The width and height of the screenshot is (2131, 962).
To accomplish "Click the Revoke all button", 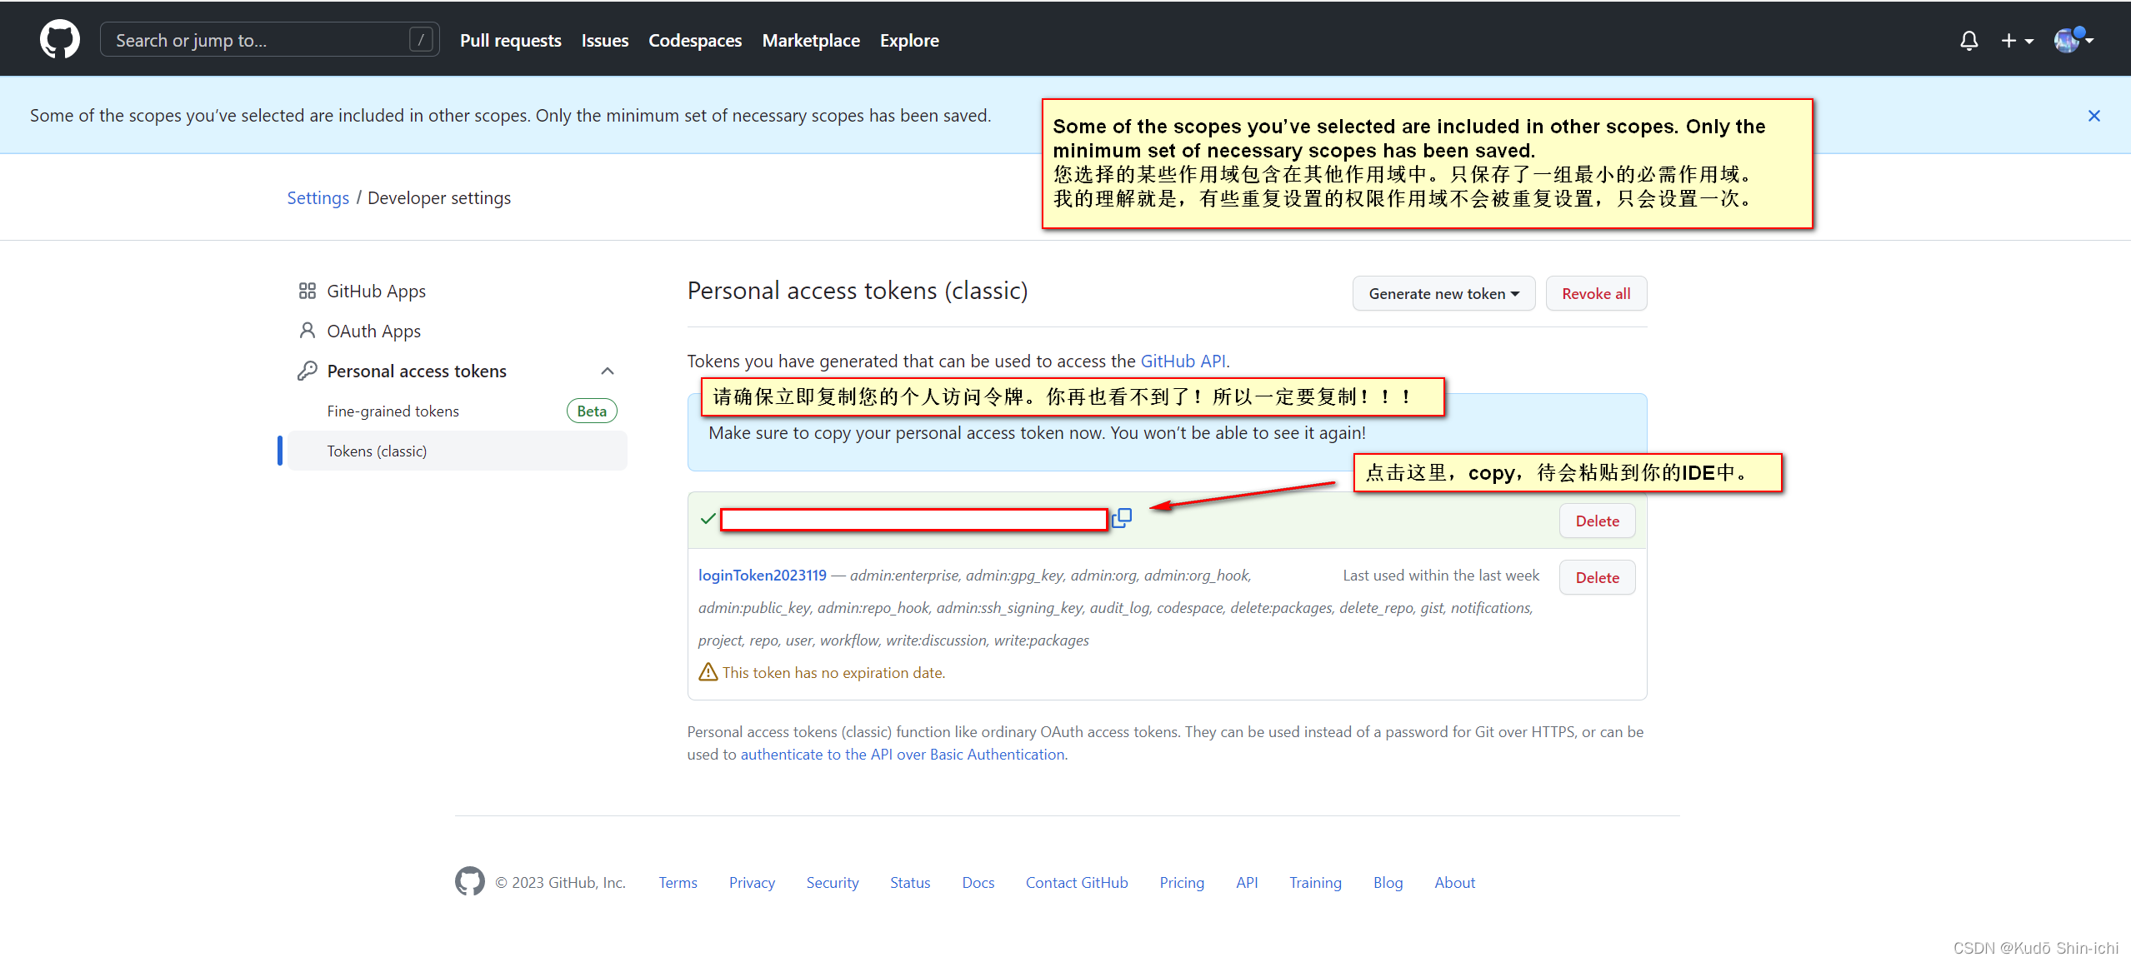I will pyautogui.click(x=1596, y=293).
